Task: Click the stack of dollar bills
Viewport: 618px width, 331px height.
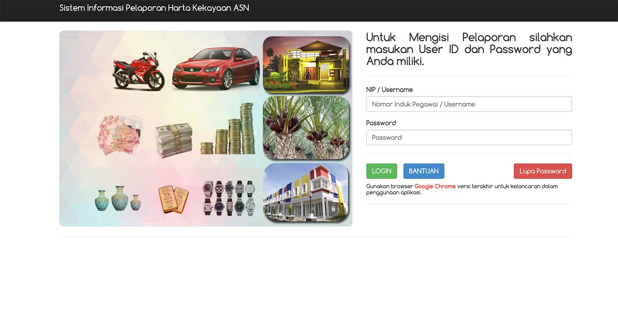Action: (x=174, y=140)
